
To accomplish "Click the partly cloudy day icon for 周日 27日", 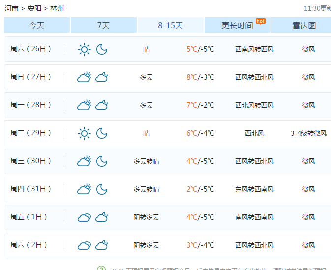I will pos(84,77).
